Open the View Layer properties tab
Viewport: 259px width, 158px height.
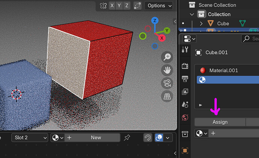pos(185,92)
